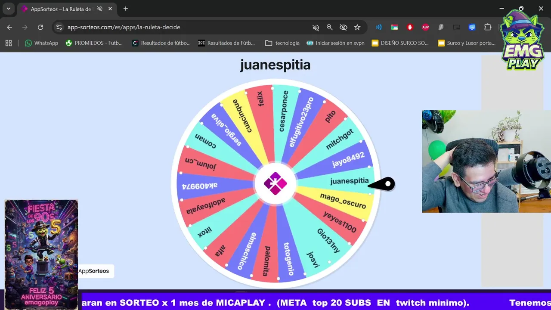Image resolution: width=551 pixels, height=310 pixels.
Task: Click the crossed-out eye icon in address bar
Action: (x=343, y=27)
